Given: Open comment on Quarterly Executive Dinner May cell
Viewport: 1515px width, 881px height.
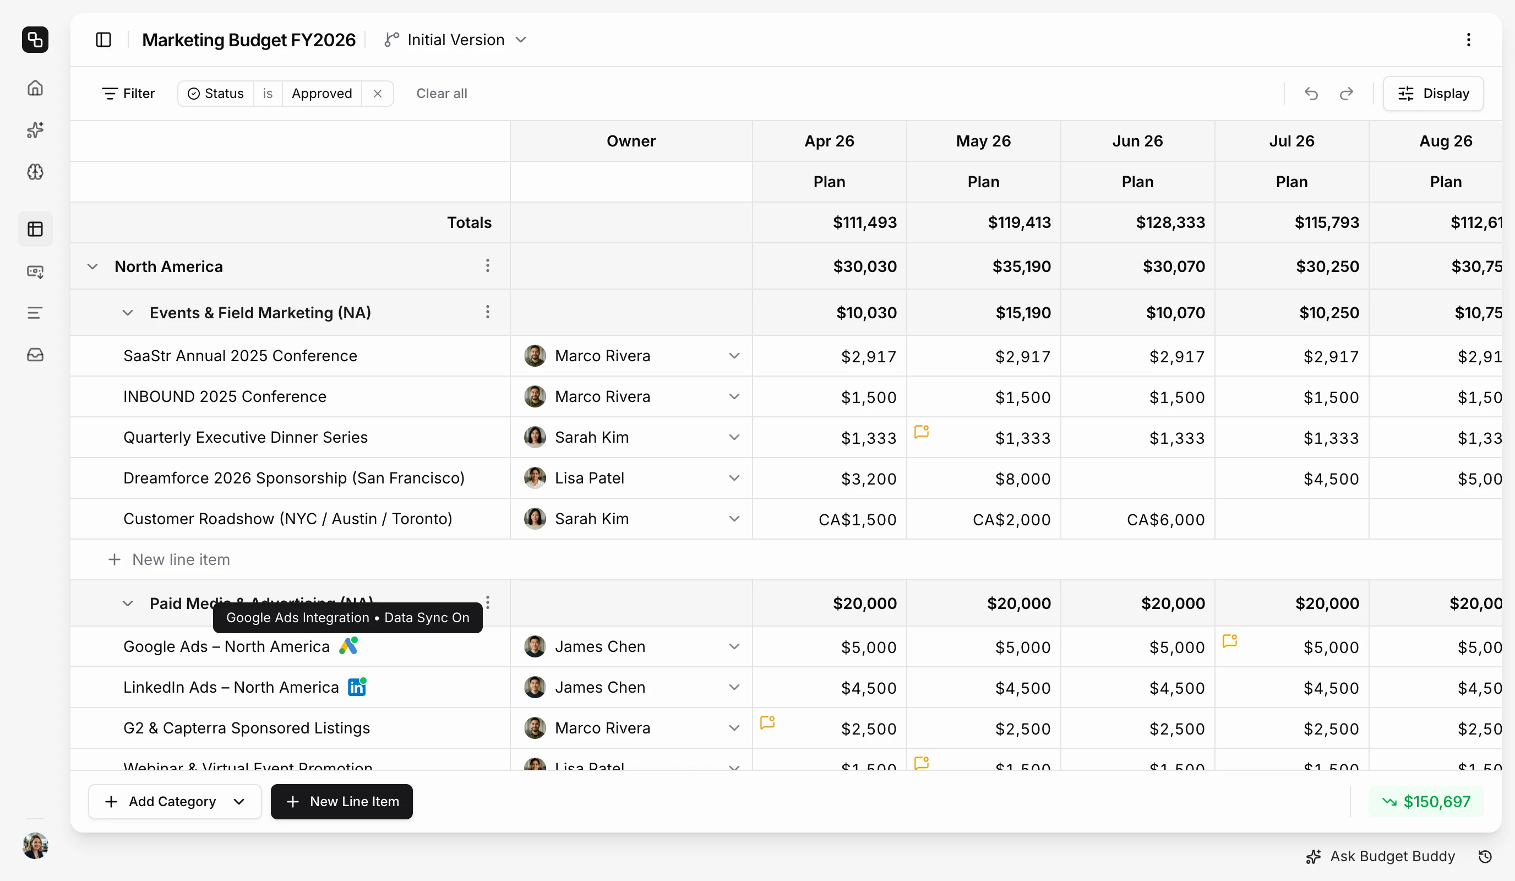Looking at the screenshot, I should tap(921, 431).
